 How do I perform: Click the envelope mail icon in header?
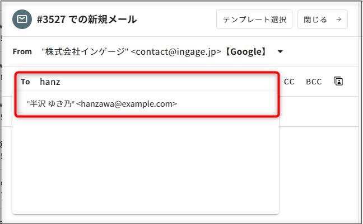point(22,20)
